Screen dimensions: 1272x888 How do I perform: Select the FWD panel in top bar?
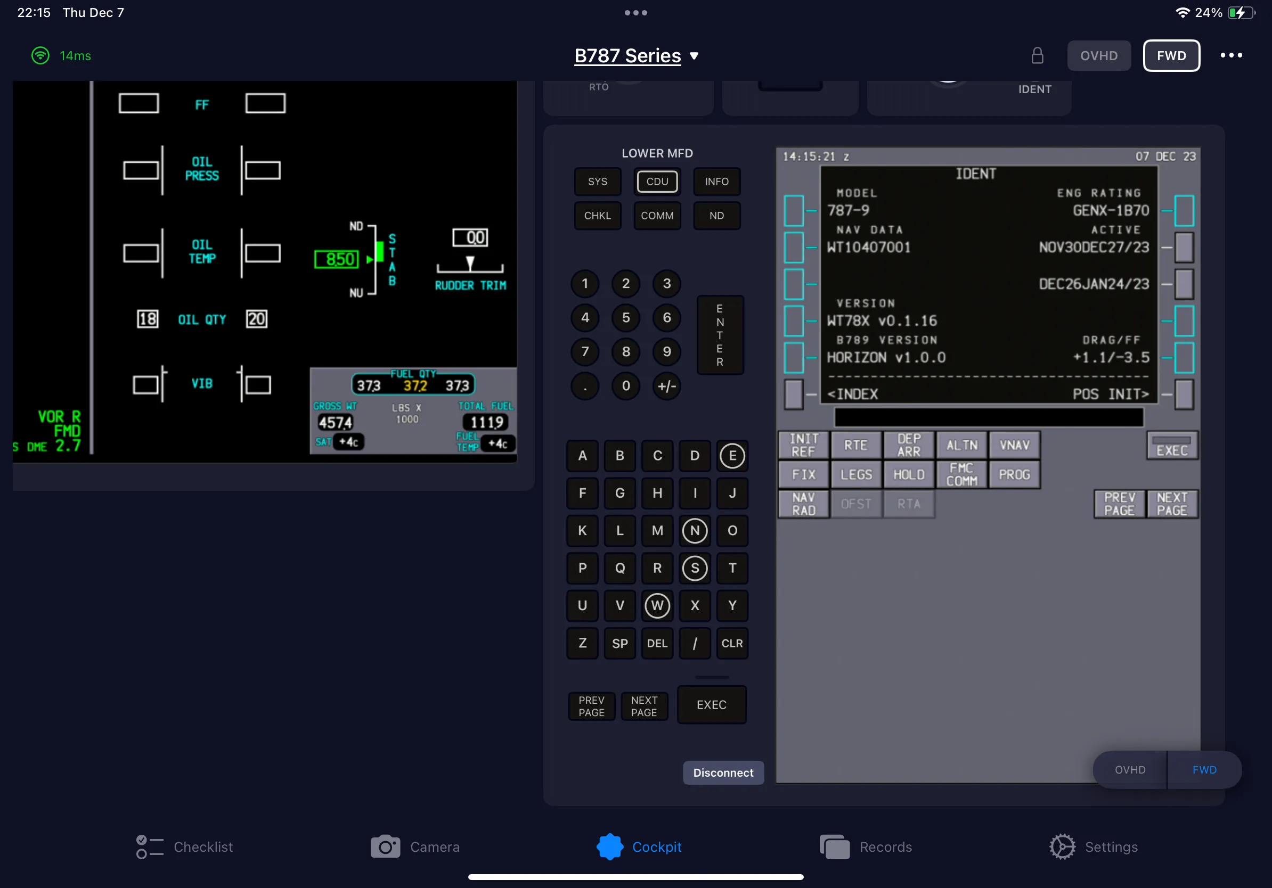1171,55
